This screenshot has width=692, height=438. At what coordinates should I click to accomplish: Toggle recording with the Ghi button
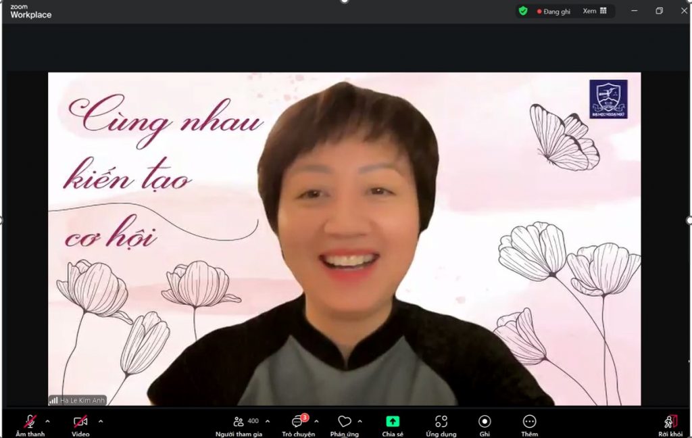pyautogui.click(x=485, y=422)
